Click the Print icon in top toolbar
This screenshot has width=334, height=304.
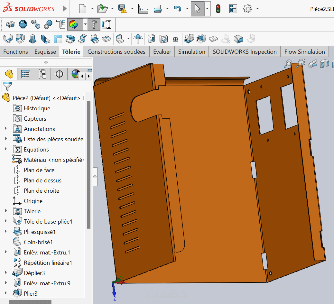pos(158,9)
